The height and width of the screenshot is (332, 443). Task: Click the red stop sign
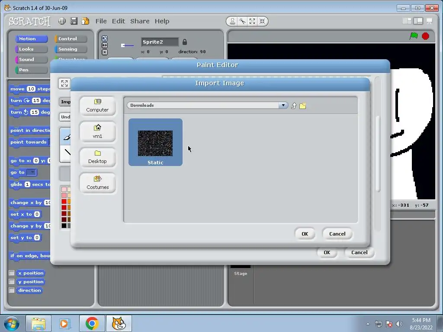[x=426, y=36]
